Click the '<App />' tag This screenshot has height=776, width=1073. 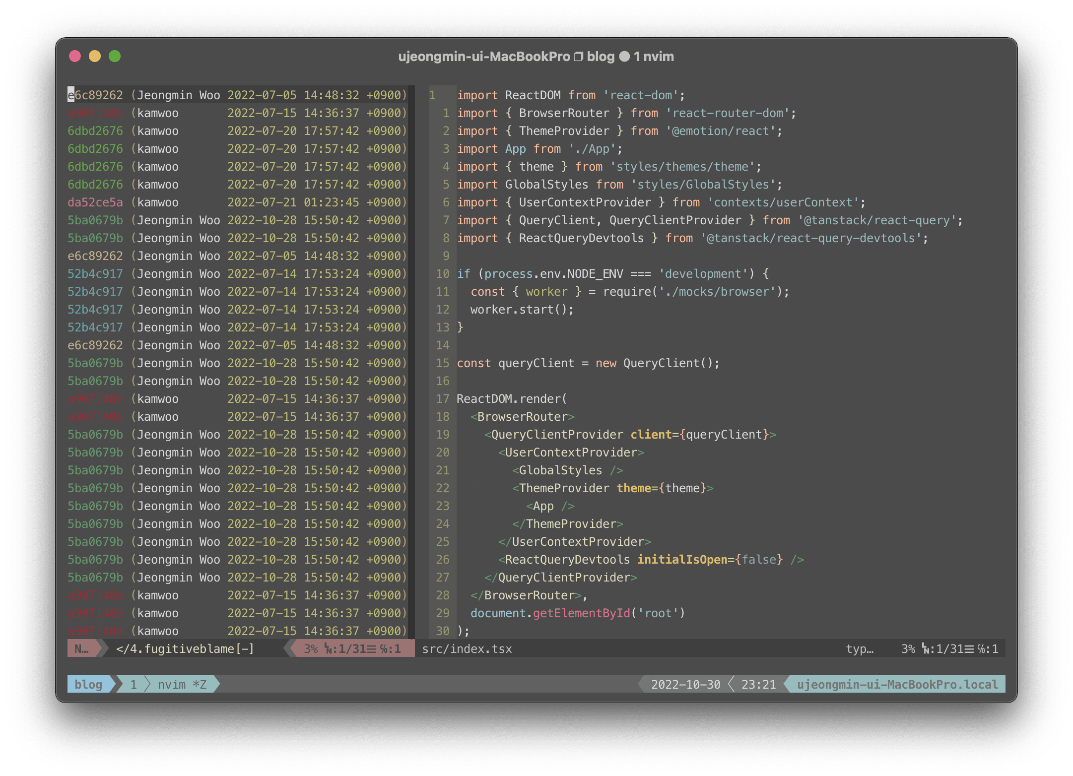[x=550, y=506]
